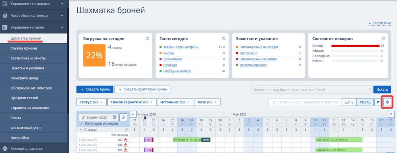This screenshot has width=397, height=153.
Task: Click Ссылка на бронирование категорий button
Action: (304, 102)
